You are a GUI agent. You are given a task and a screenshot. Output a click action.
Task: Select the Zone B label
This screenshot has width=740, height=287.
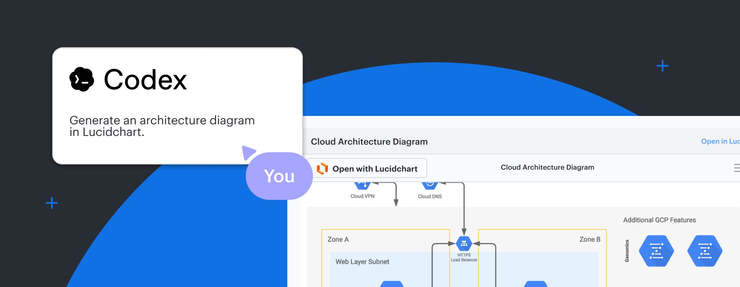590,240
